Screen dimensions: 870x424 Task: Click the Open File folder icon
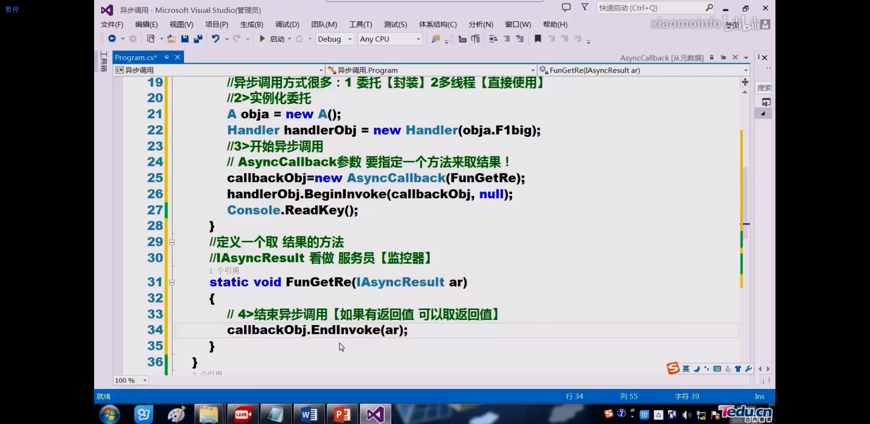171,39
